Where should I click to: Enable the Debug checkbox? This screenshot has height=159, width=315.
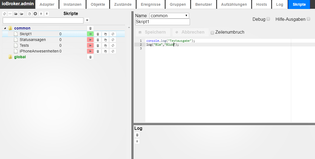(x=268, y=19)
